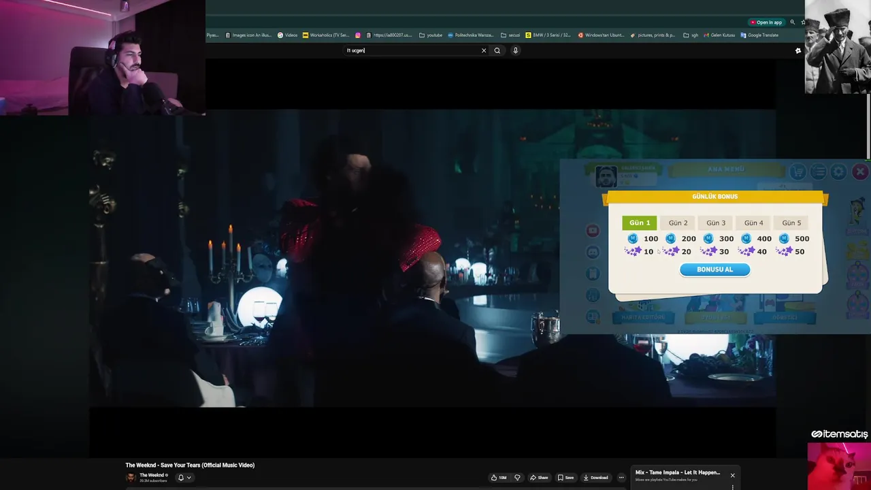The width and height of the screenshot is (871, 490).
Task: Save the video to a playlist
Action: pos(566,478)
